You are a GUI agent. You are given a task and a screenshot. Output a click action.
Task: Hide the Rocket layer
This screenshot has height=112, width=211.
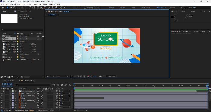coord(2,103)
